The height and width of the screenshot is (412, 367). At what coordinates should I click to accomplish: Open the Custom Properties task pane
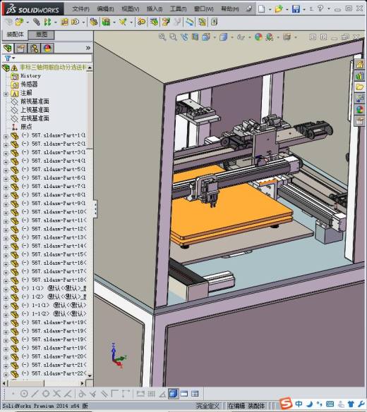click(x=360, y=121)
